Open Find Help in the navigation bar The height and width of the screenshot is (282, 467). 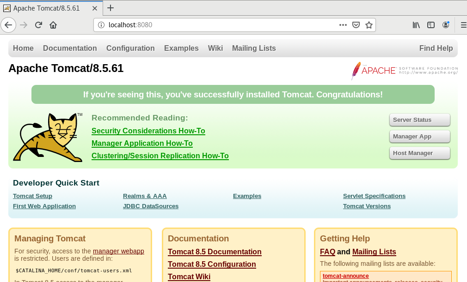[436, 48]
